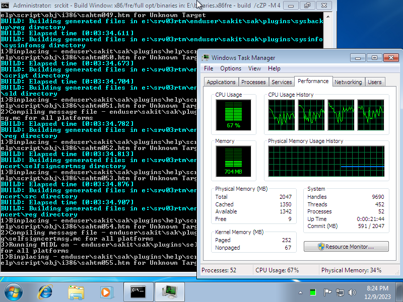Select the Performance tab
Screen dimensions: 403x302
click(313, 81)
